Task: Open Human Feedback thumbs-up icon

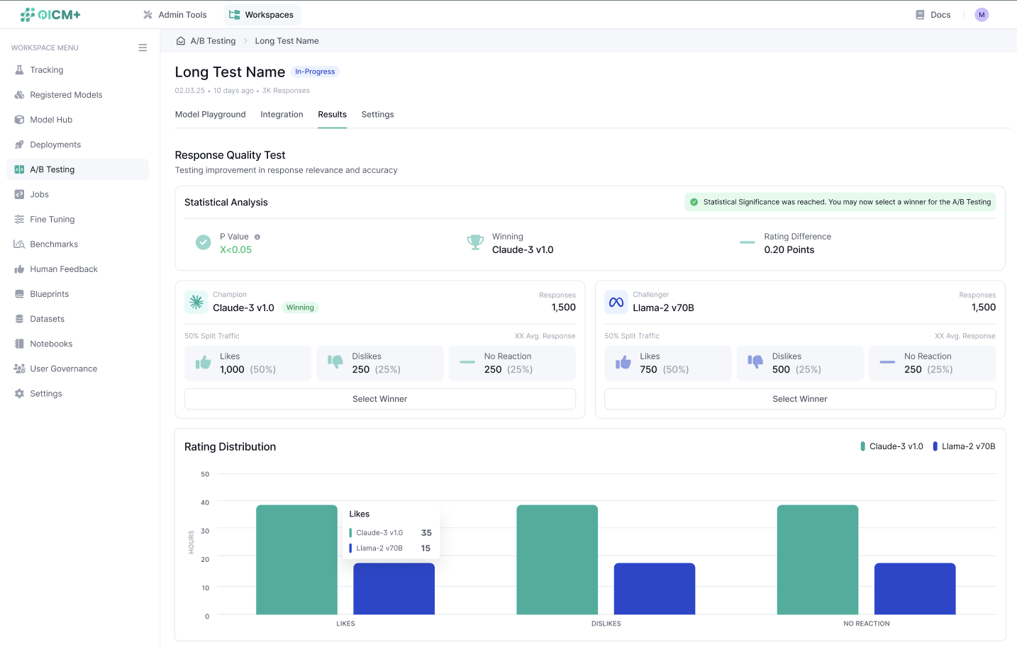Action: [19, 269]
